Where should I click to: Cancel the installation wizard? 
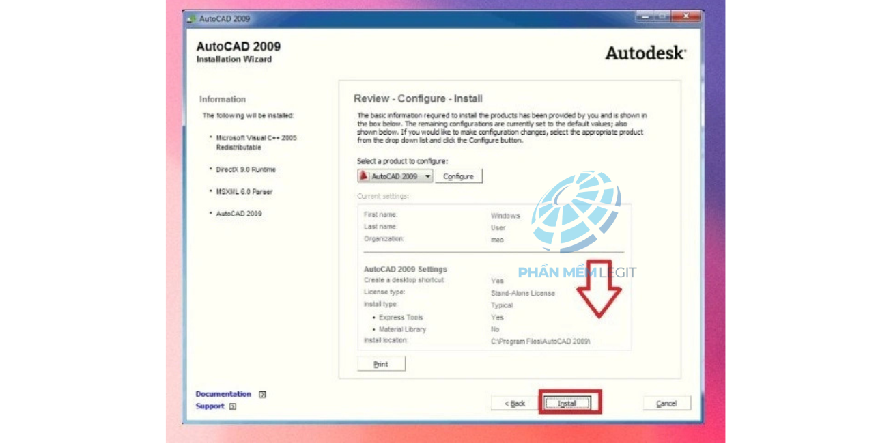[666, 404]
